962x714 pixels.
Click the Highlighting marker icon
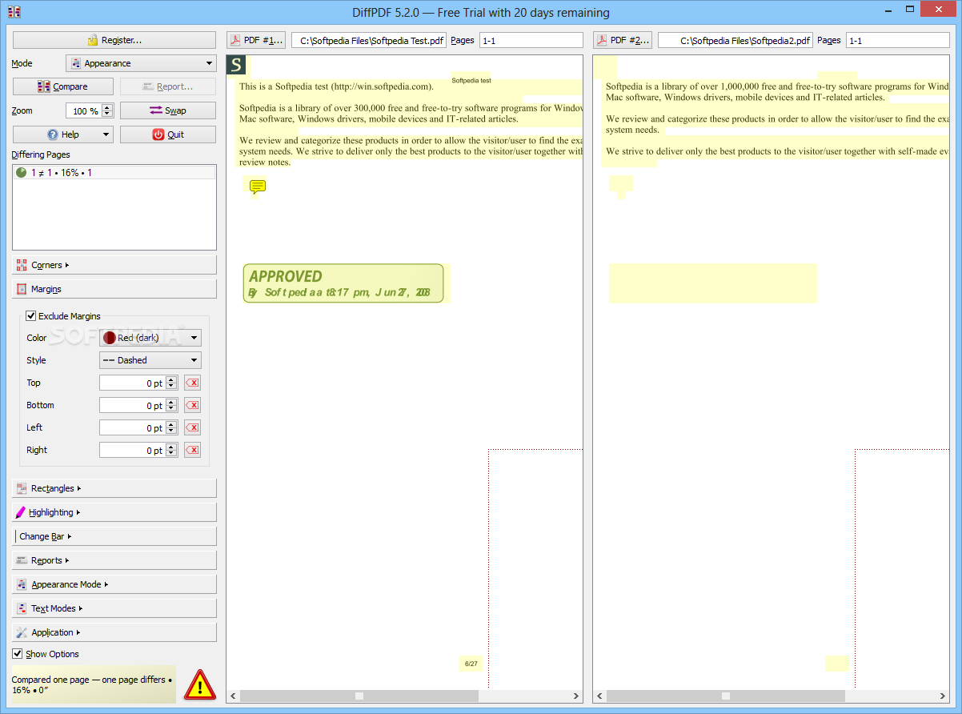[21, 512]
